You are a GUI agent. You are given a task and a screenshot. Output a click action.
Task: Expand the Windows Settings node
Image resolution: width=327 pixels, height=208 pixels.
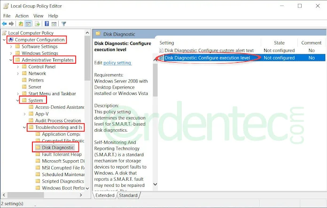pos(11,53)
